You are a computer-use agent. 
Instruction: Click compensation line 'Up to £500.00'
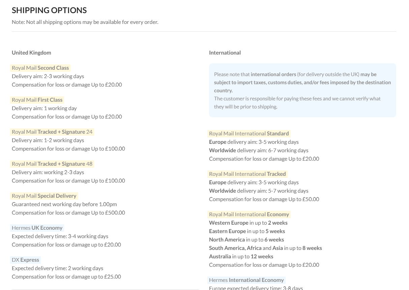click(x=68, y=213)
